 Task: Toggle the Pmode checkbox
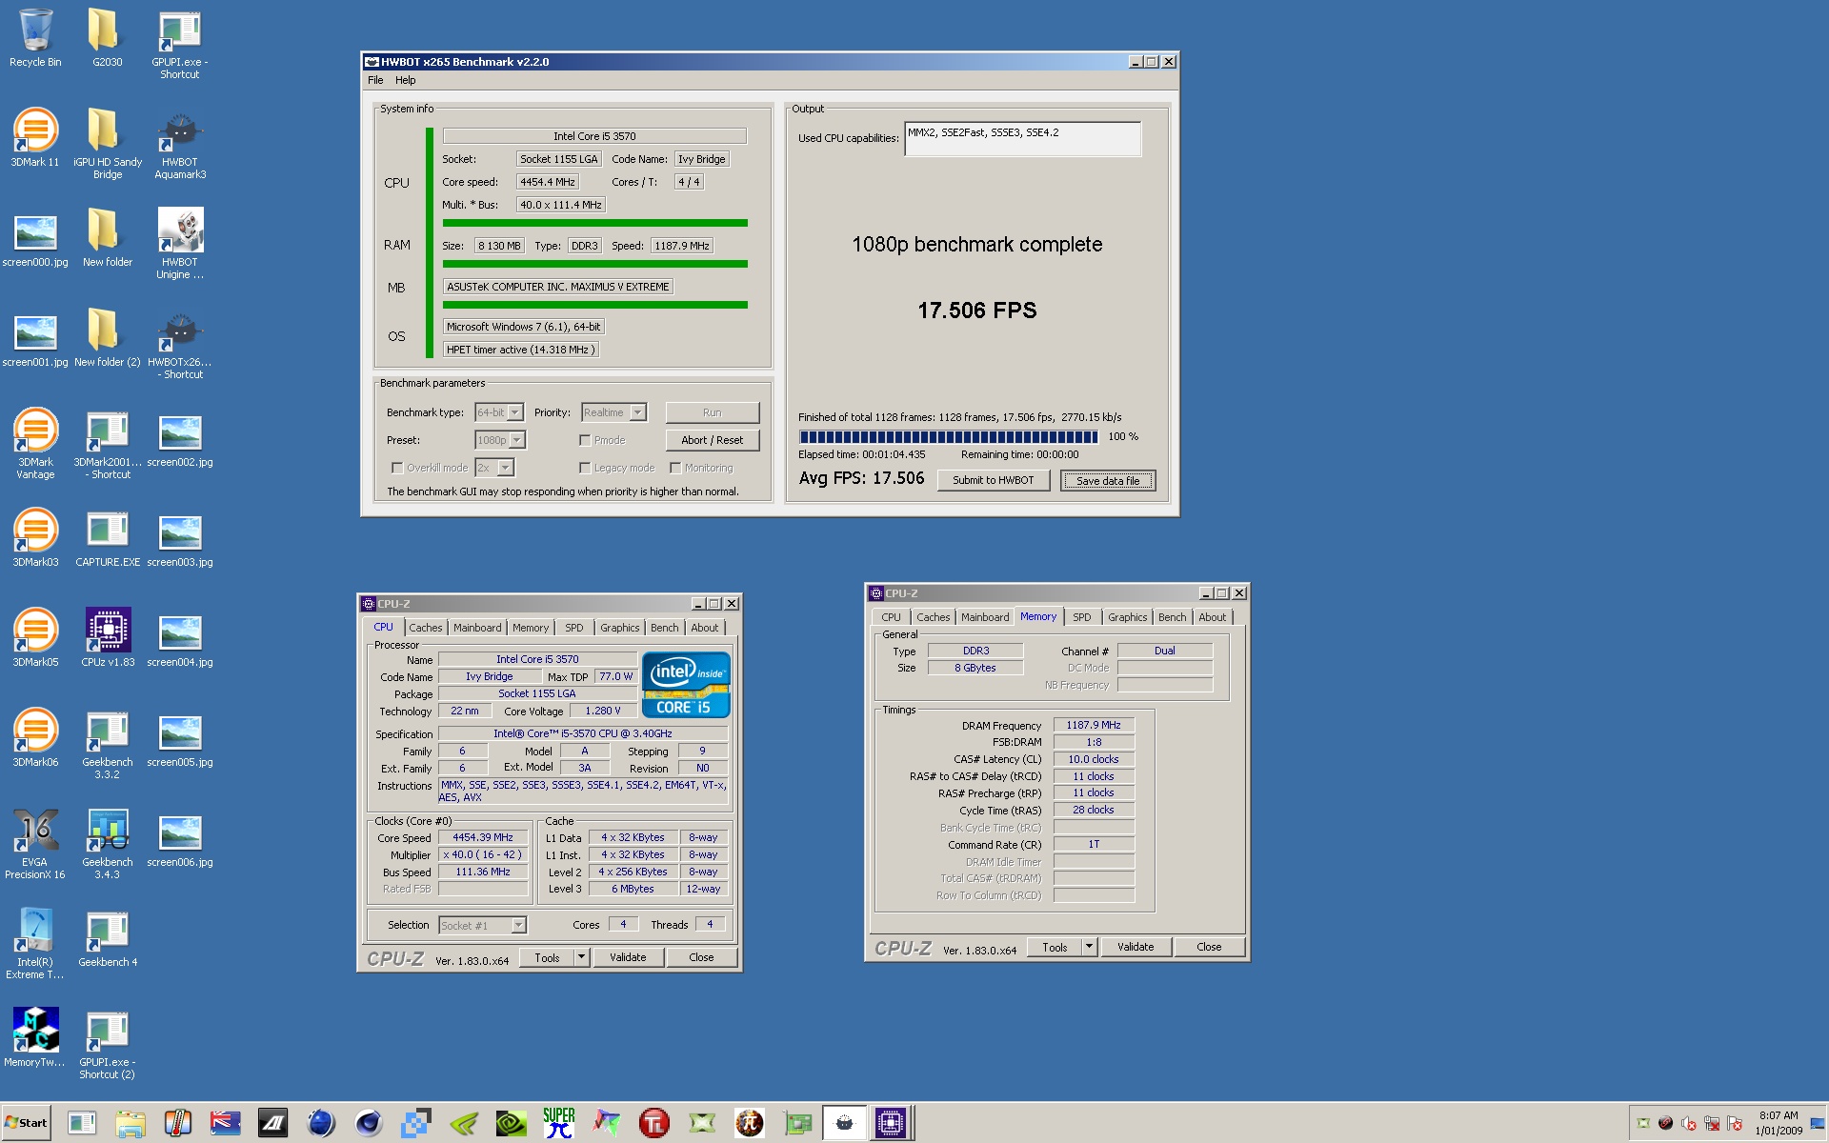pyautogui.click(x=585, y=440)
